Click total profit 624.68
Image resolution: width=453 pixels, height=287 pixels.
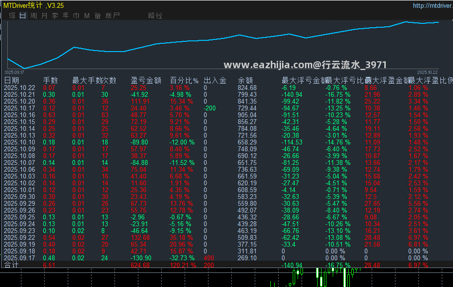pos(140,265)
